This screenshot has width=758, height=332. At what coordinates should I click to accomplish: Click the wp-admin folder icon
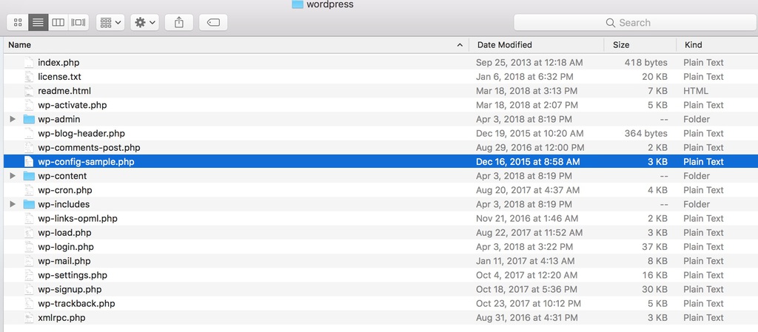click(29, 119)
